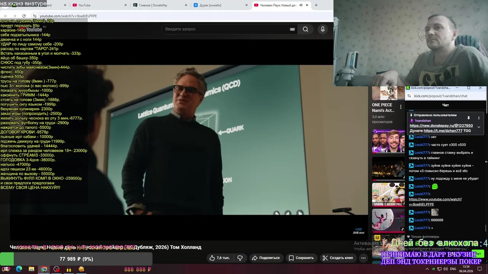This screenshot has height=274, width=488.
Task: Open the dancer suggested video thumbnail
Action: pyautogui.click(x=388, y=221)
